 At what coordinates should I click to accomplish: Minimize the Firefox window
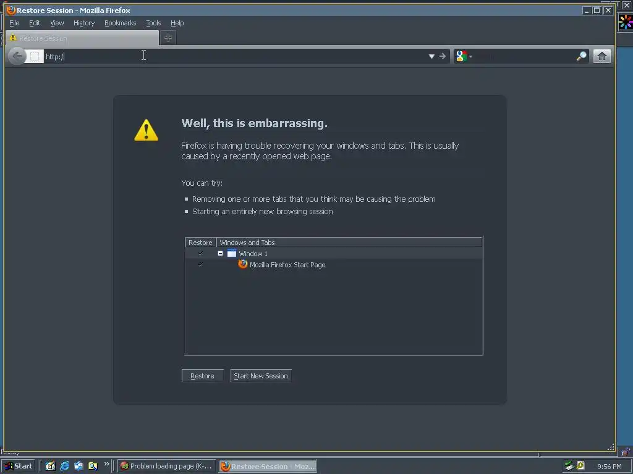(587, 10)
